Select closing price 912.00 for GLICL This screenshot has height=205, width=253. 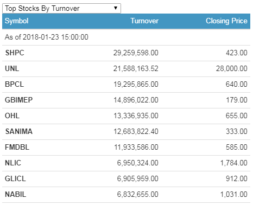(x=237, y=178)
